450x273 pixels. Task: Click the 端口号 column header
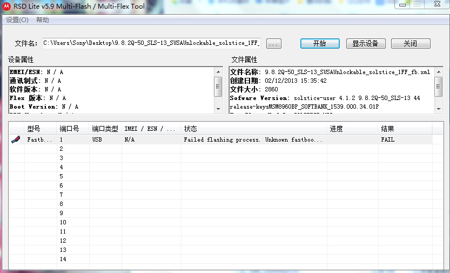[73, 129]
